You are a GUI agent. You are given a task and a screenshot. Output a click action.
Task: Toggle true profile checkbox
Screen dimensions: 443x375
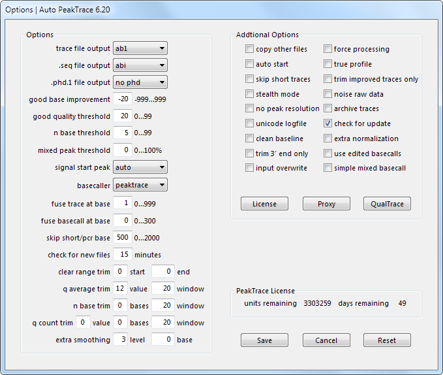328,63
